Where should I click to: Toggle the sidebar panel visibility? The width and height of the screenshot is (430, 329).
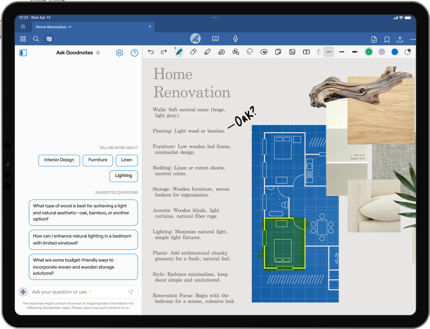23,53
